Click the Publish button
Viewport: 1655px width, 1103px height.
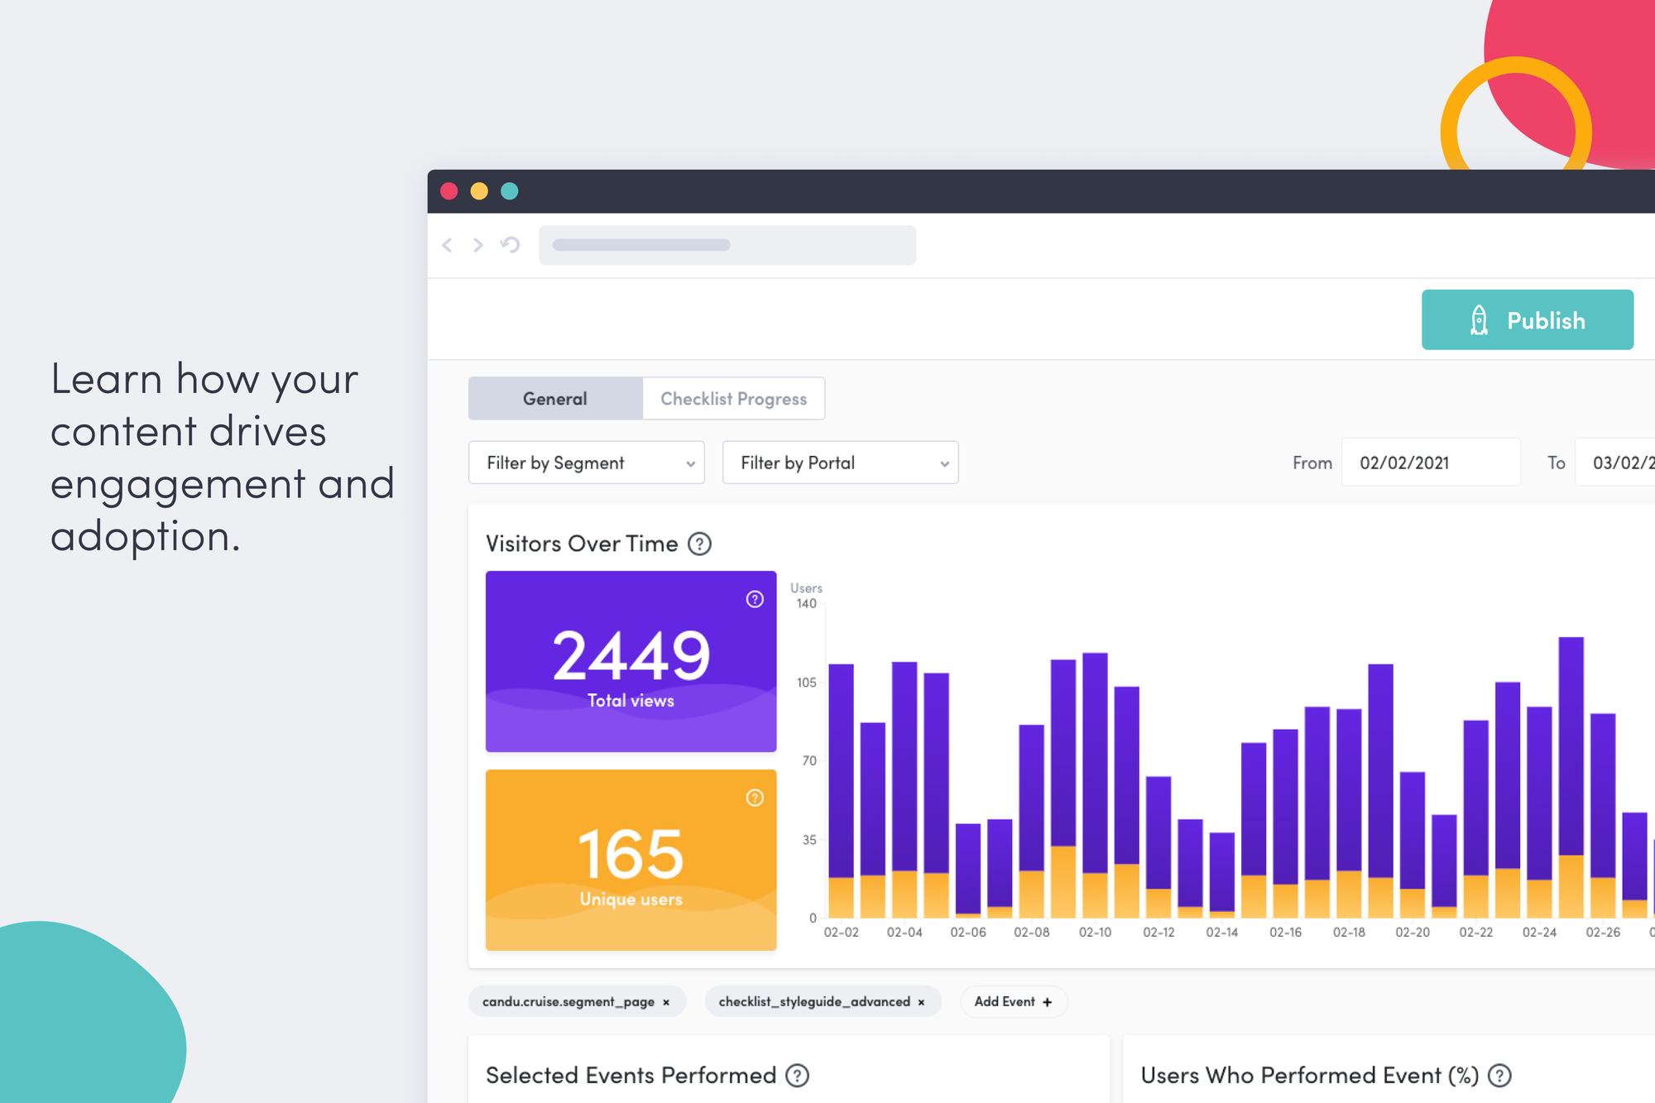coord(1529,320)
